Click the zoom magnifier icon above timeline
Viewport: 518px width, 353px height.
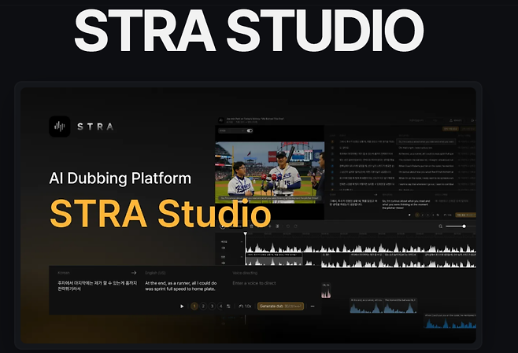tap(440, 226)
